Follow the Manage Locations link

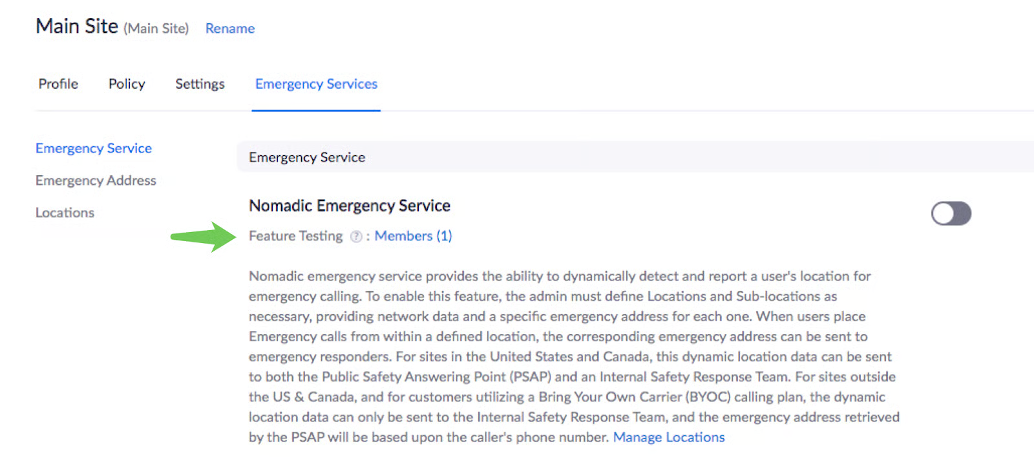[x=669, y=438]
